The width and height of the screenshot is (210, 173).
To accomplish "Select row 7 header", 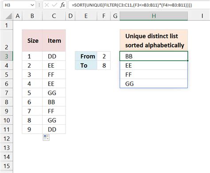I will pos(7,93).
